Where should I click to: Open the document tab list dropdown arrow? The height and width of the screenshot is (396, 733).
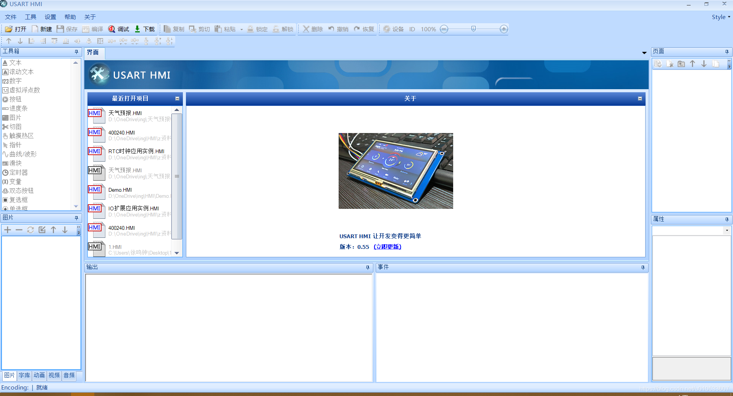(x=644, y=53)
